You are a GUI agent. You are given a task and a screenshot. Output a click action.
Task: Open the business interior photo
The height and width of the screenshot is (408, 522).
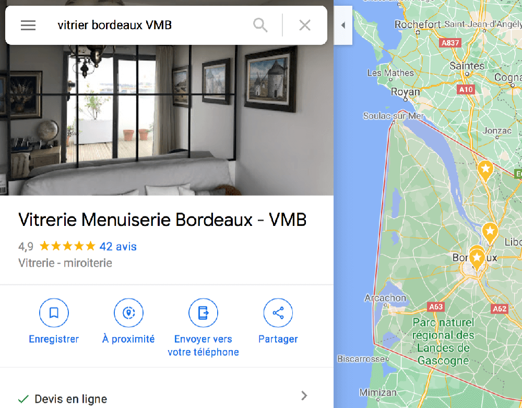[x=167, y=120]
